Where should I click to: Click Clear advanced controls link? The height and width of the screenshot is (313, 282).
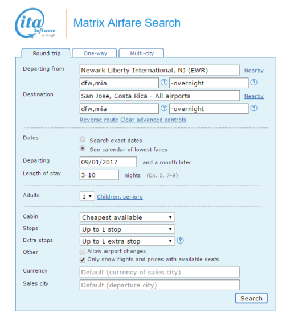coord(153,120)
